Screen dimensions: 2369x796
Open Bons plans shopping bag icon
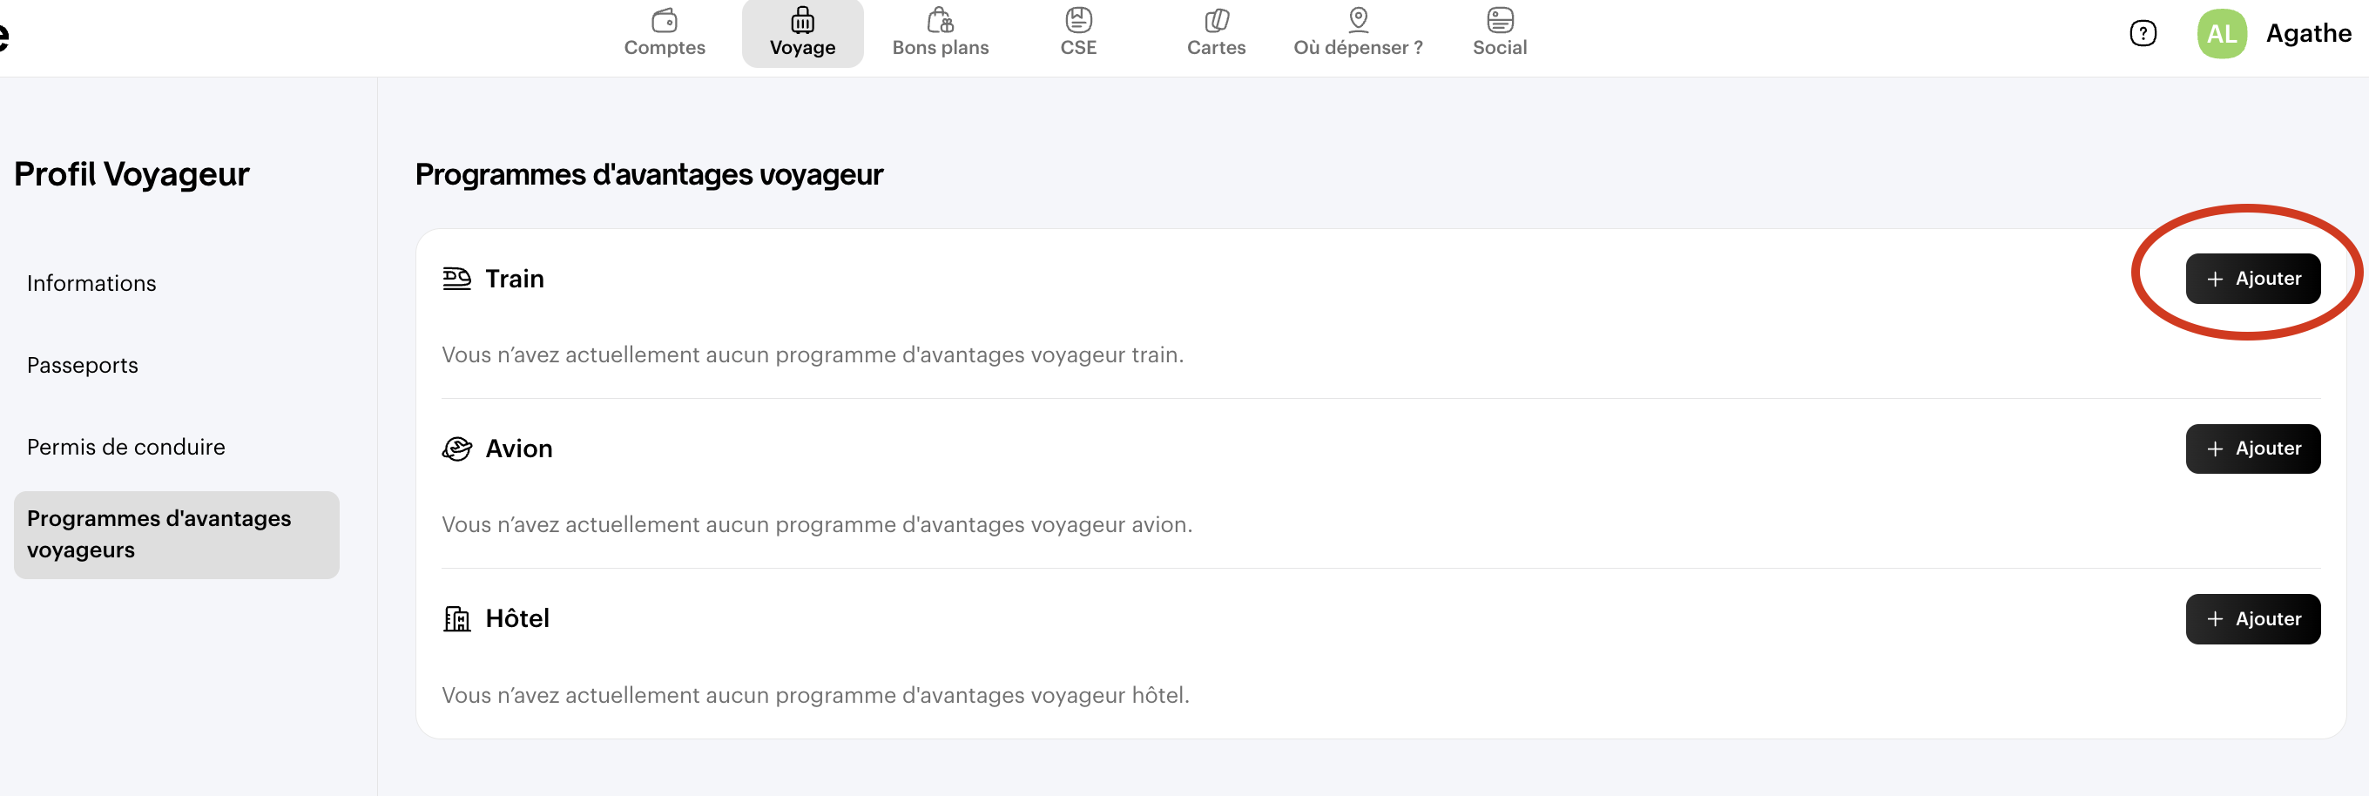[x=940, y=20]
